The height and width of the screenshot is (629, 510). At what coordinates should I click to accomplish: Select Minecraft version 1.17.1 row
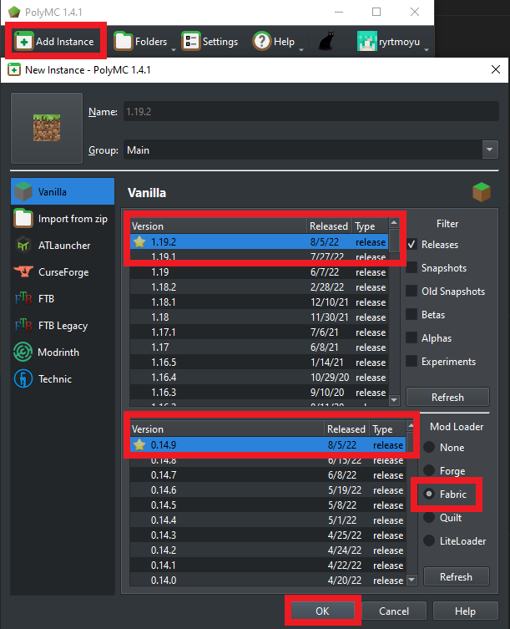pyautogui.click(x=259, y=332)
